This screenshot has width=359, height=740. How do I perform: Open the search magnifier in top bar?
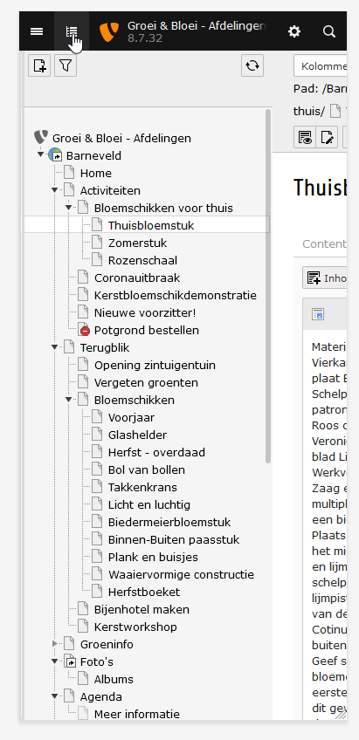pos(329,31)
